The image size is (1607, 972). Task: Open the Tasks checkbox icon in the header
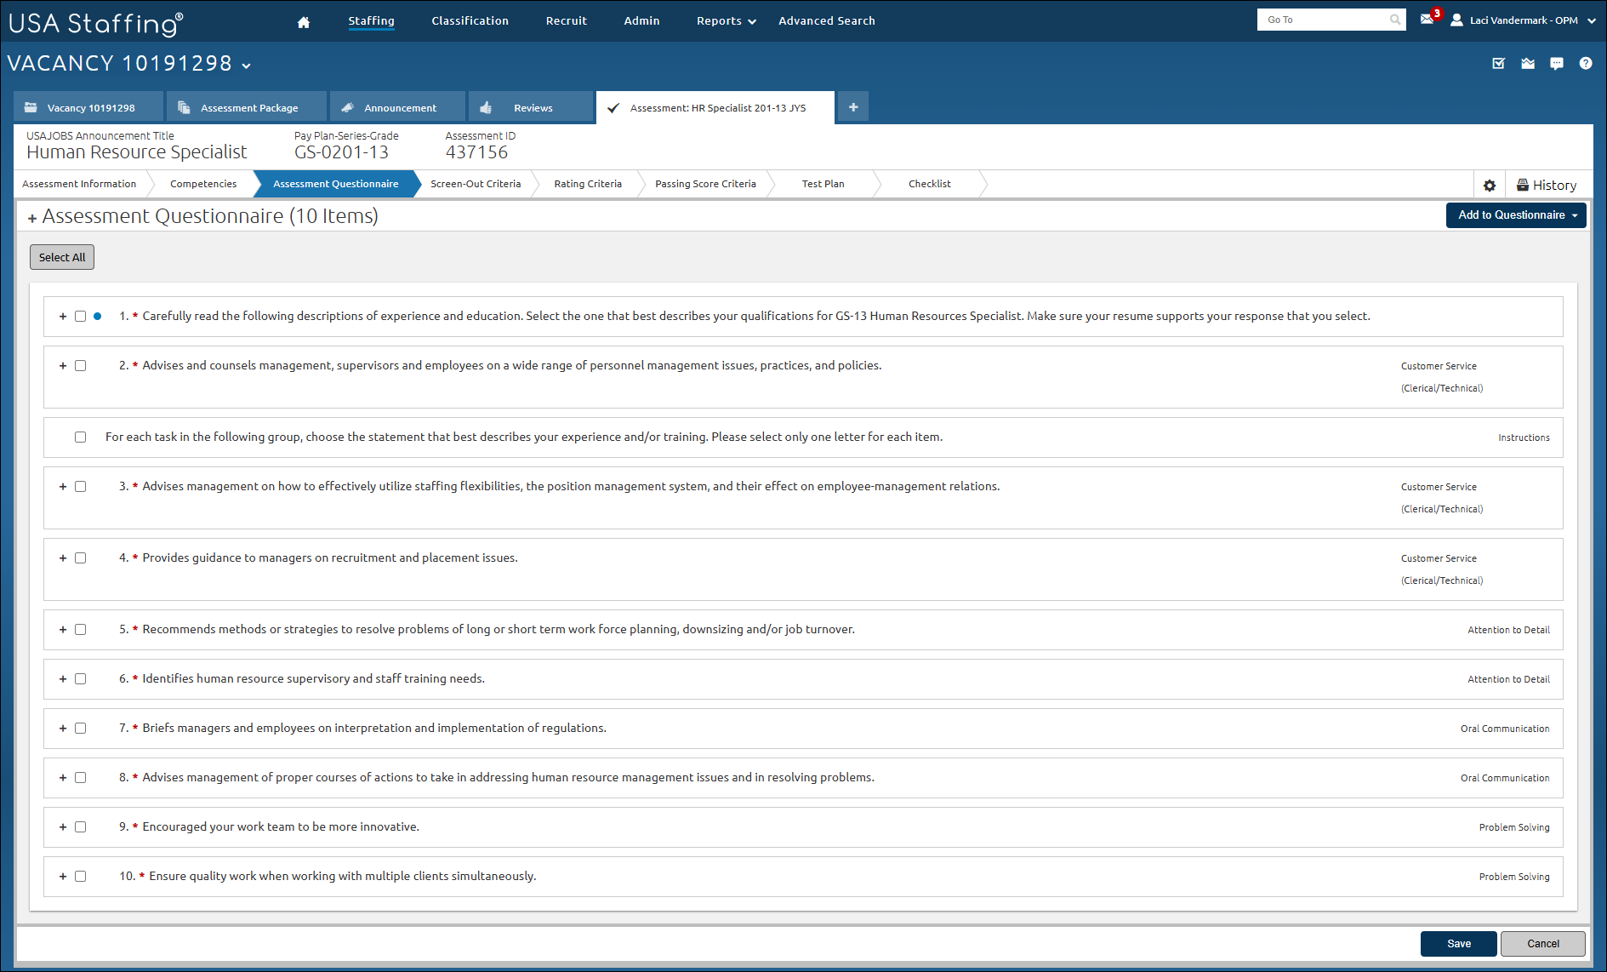point(1499,63)
